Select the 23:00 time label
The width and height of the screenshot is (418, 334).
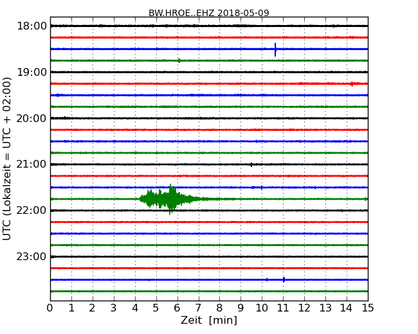(32, 257)
